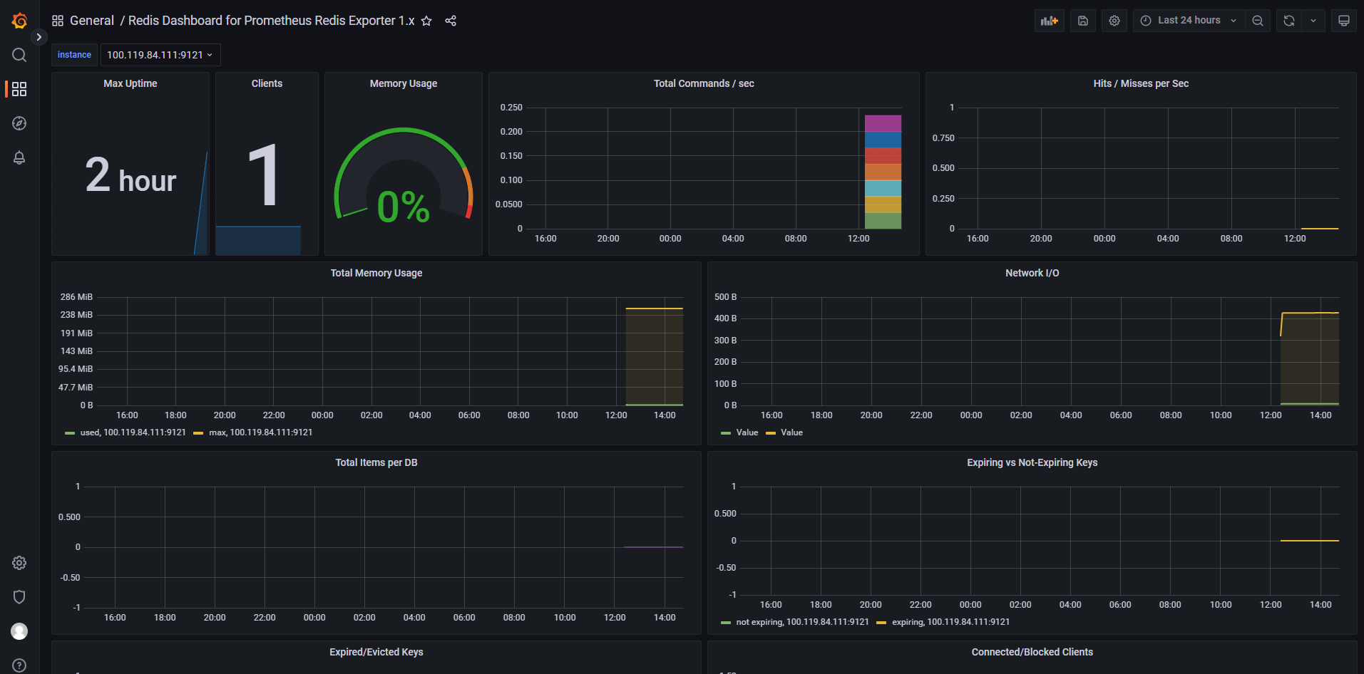Open Expiring vs Not-Expiring Keys panel menu

point(1032,462)
